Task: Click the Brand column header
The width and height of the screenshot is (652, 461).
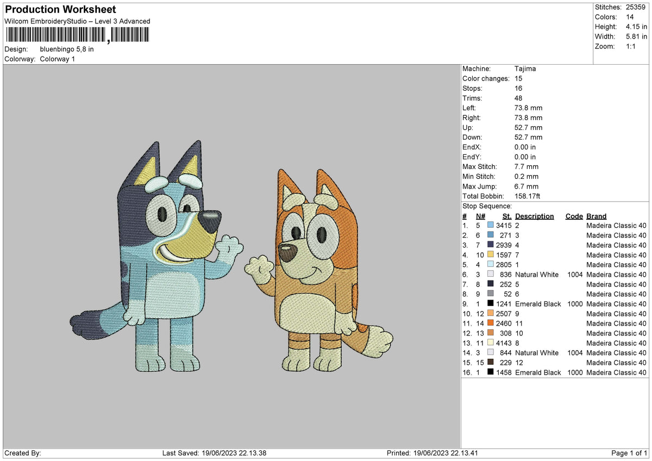Action: pos(597,216)
